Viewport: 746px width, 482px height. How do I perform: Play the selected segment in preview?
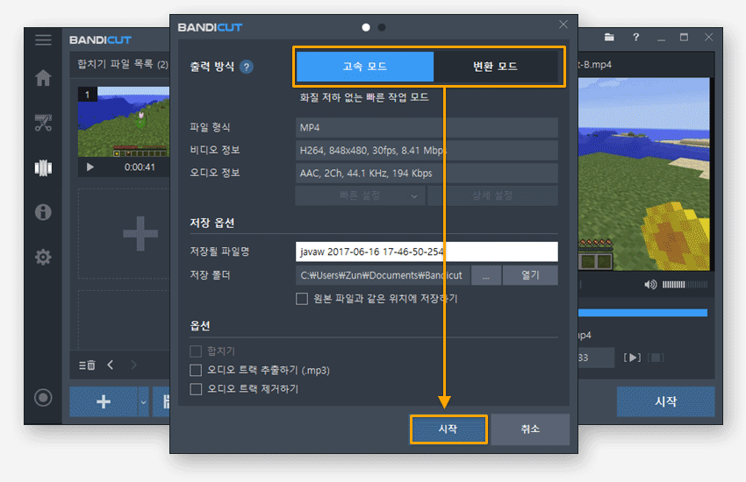click(x=632, y=358)
